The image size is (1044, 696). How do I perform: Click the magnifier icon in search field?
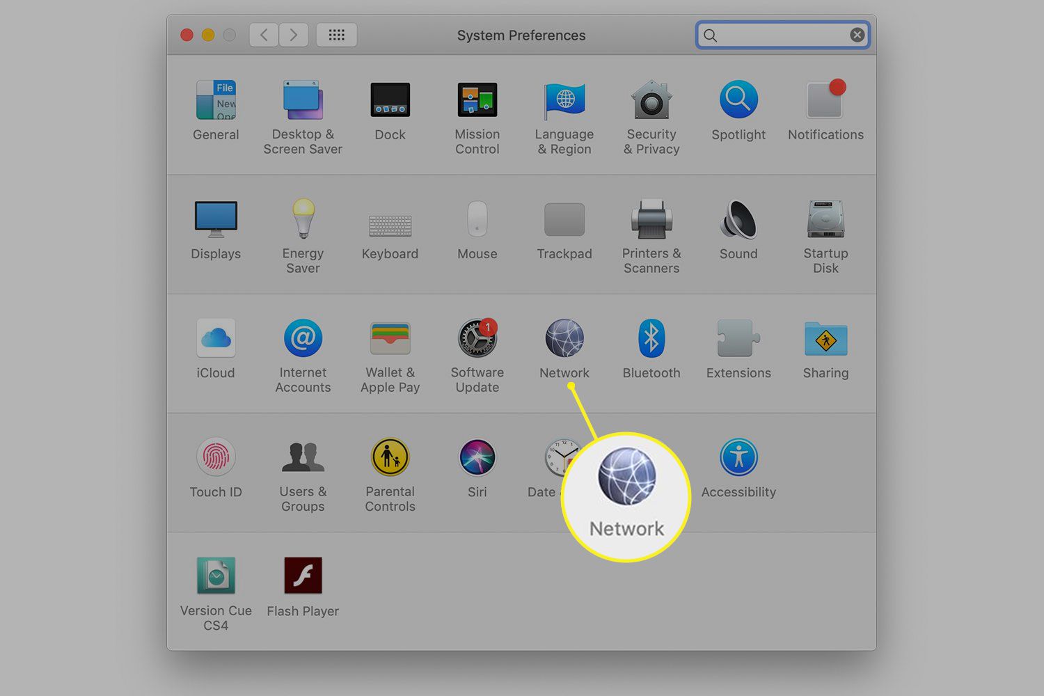pyautogui.click(x=710, y=35)
